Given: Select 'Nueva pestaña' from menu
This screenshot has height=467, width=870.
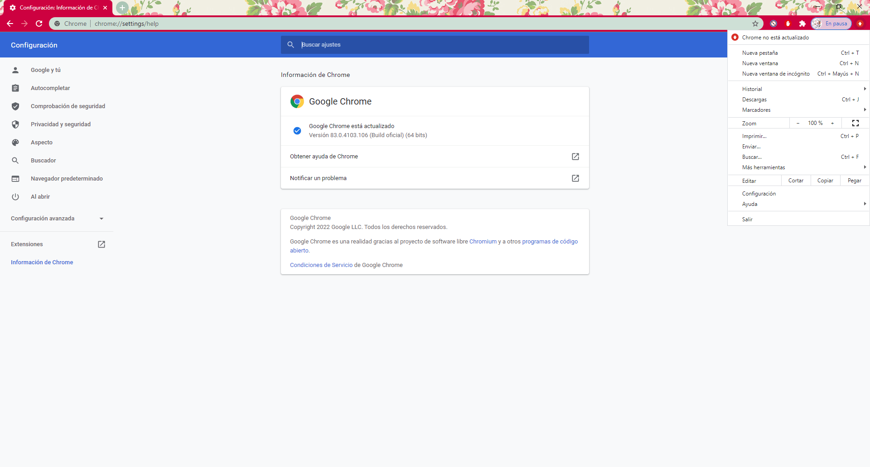Looking at the screenshot, I should [x=798, y=53].
